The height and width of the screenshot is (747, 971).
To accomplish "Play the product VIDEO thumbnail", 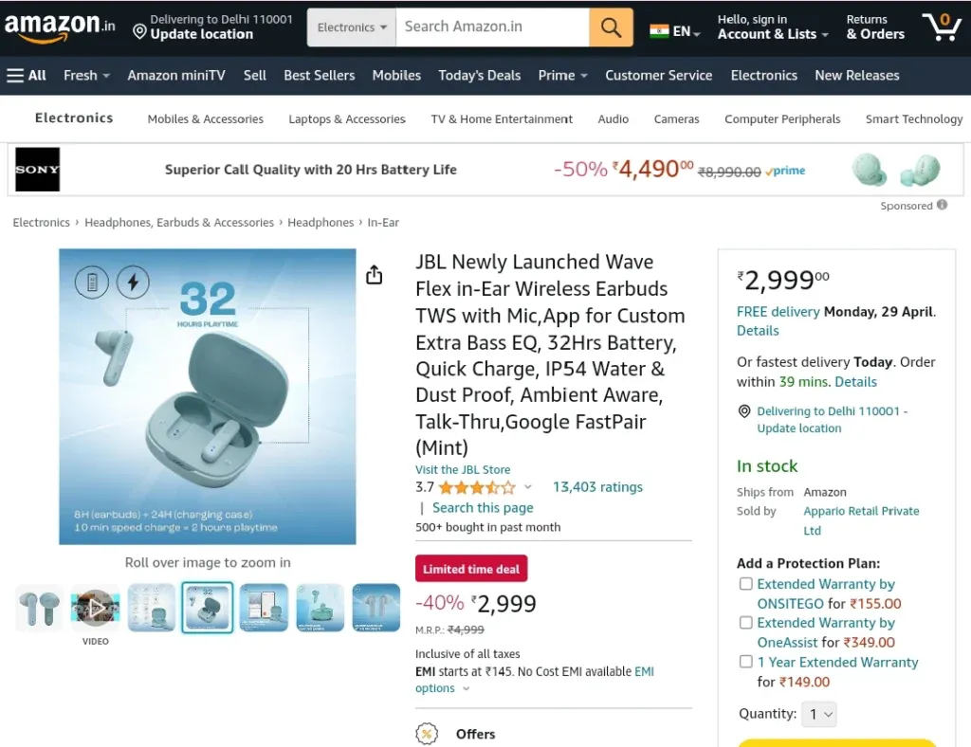I will pyautogui.click(x=96, y=608).
